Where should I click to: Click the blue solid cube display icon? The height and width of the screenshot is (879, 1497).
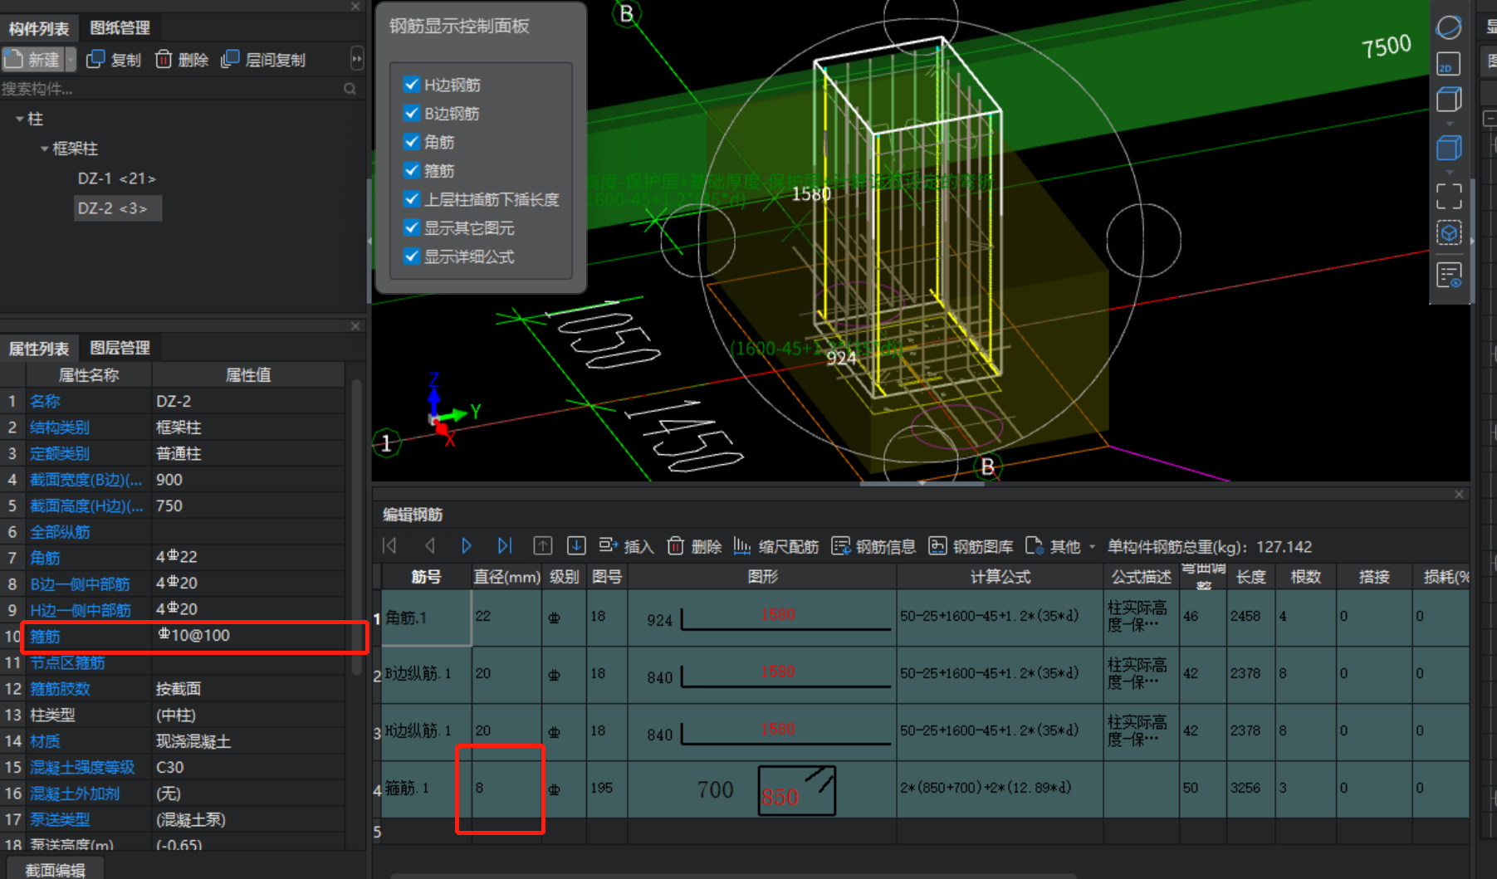(x=1449, y=149)
